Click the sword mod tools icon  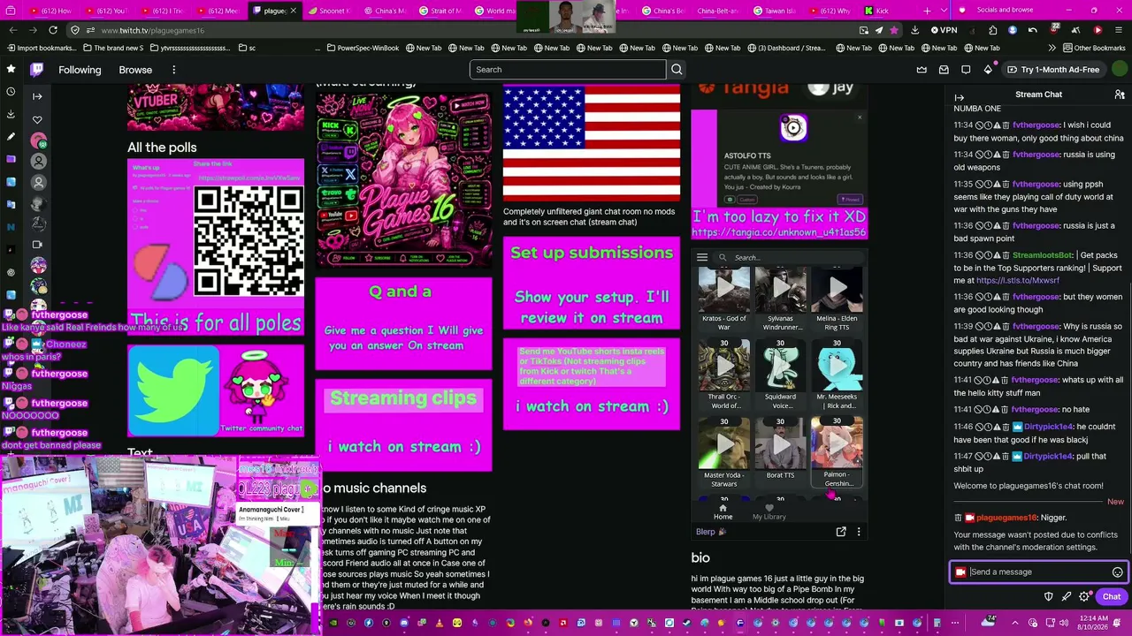click(x=1067, y=597)
